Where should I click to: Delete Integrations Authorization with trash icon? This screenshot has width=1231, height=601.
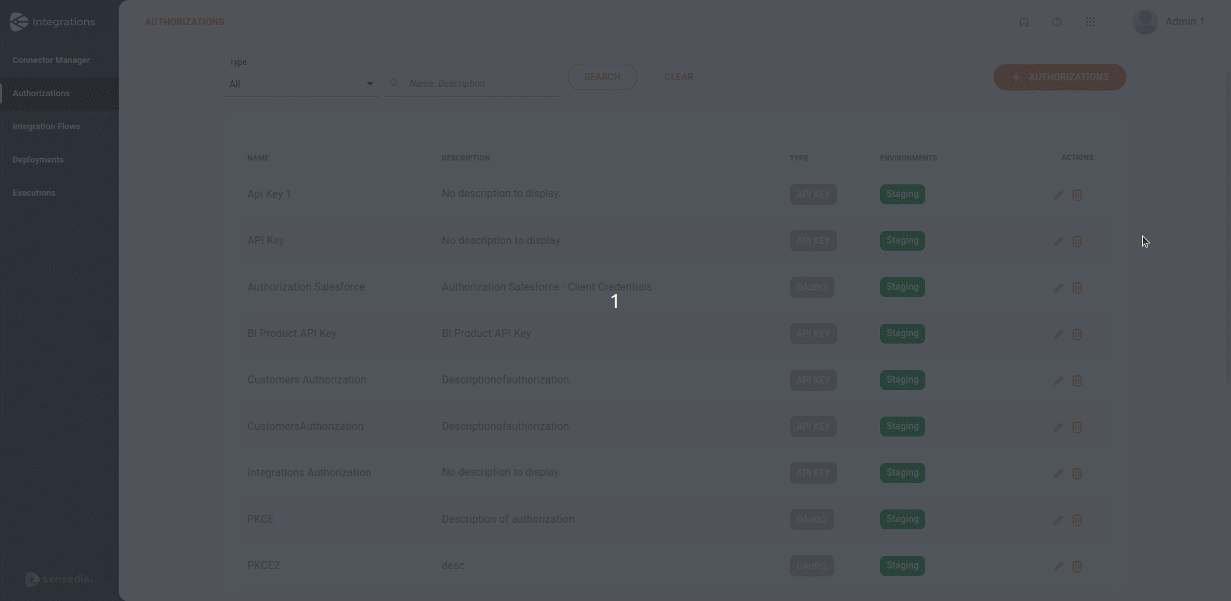(x=1077, y=473)
